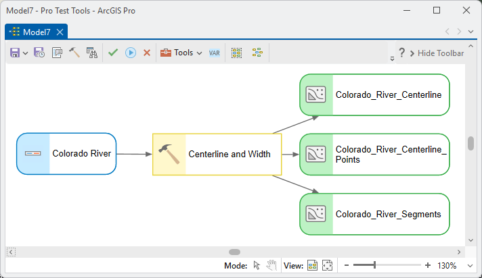
Task: Maximize the ArcGIS Pro window
Action: click(x=437, y=10)
